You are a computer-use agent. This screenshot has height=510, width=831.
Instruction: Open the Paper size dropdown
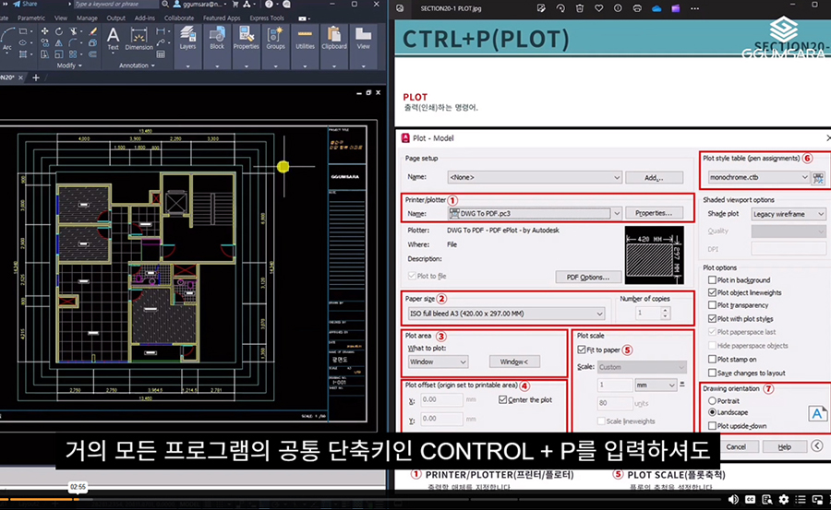(x=505, y=314)
